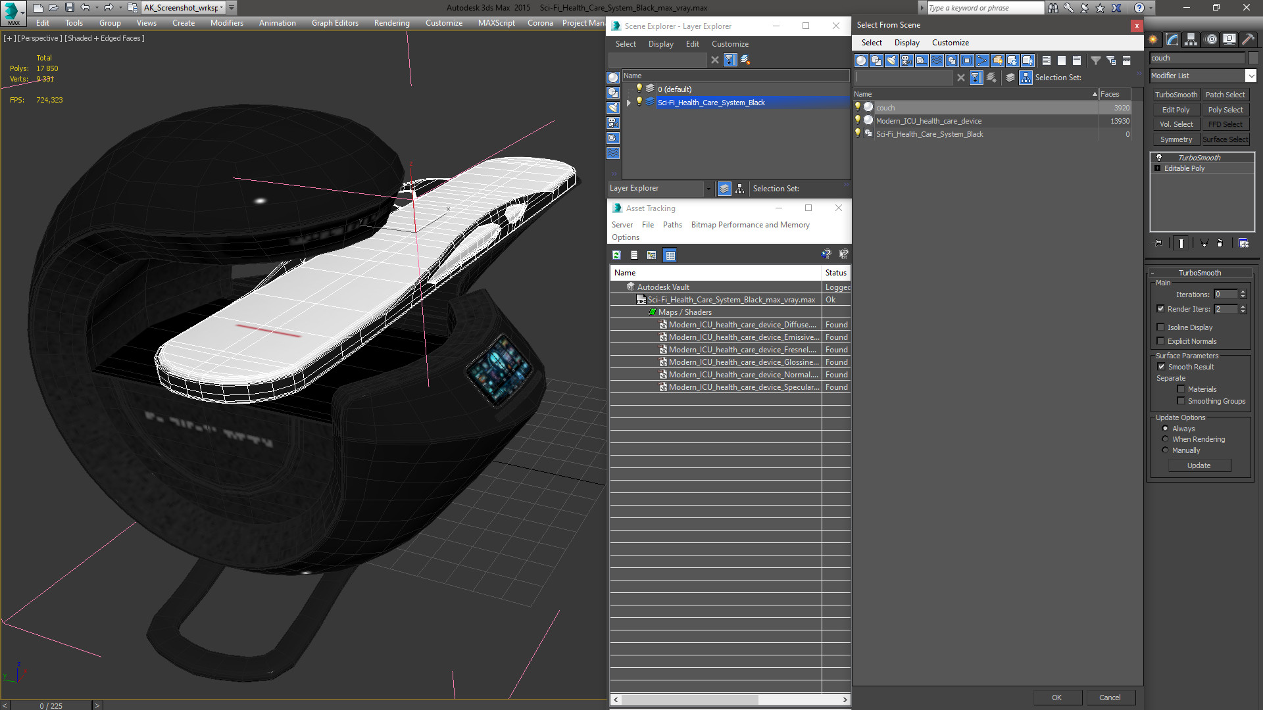The height and width of the screenshot is (710, 1263).
Task: Expand Sci-Fi_Health_Care_System_Black layer tree
Action: pos(628,103)
